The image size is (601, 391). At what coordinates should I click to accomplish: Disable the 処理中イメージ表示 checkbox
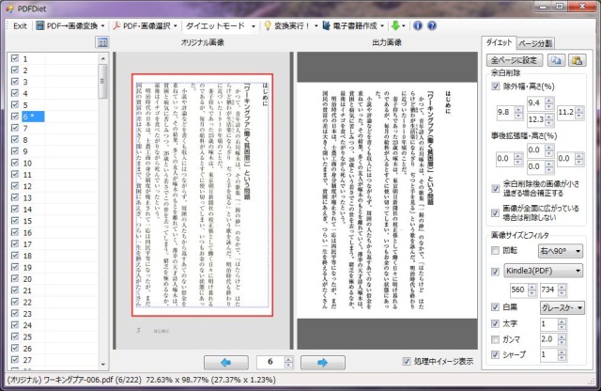coord(407,362)
